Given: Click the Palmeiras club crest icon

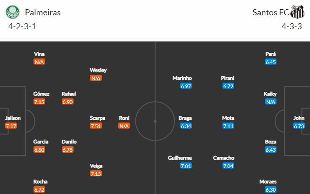Looking at the screenshot, I should [13, 13].
